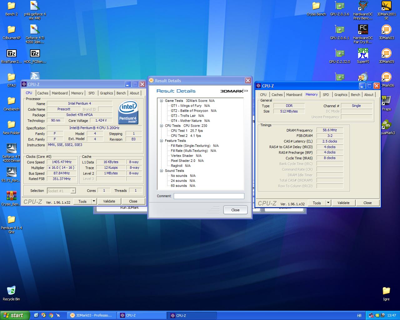Collapse the Game Tests tree node

click(162, 101)
